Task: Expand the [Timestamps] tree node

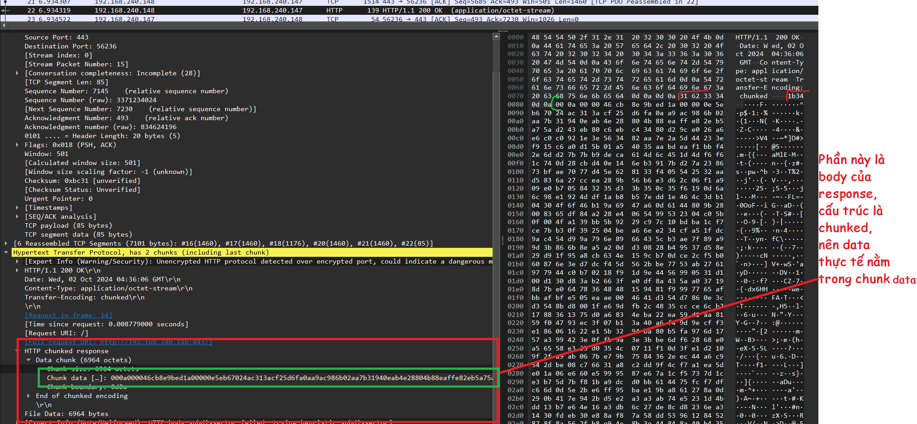Action: click(x=17, y=208)
